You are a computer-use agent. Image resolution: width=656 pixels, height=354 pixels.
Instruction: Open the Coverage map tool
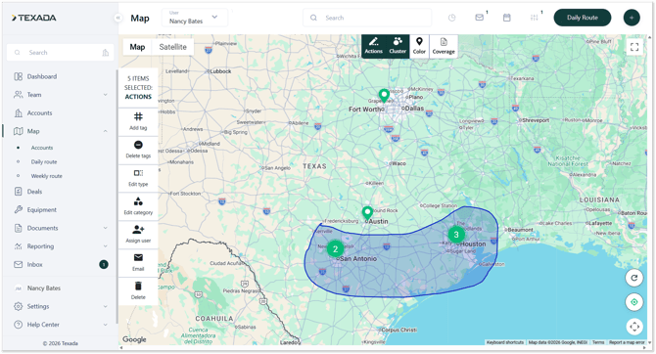(x=444, y=46)
